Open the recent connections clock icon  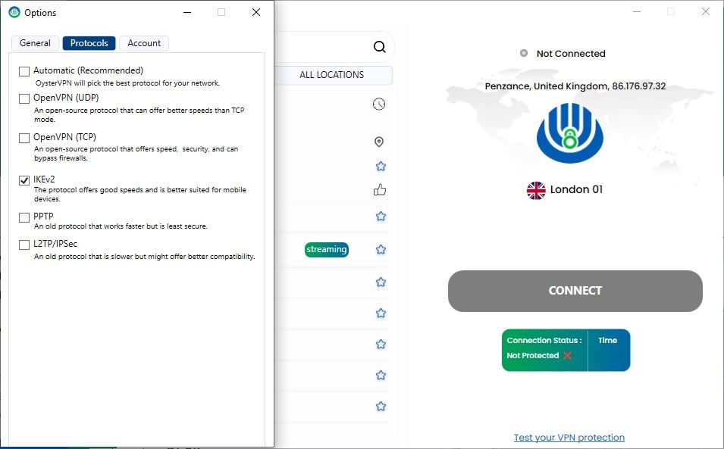point(379,104)
